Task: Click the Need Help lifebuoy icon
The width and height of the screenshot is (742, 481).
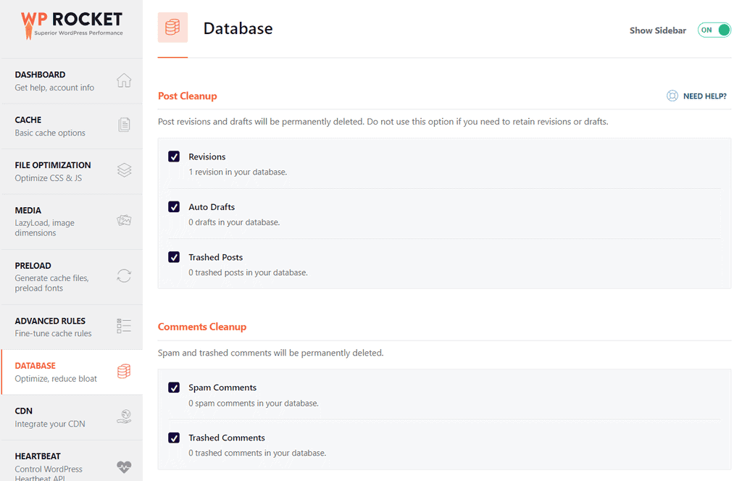Action: (672, 96)
